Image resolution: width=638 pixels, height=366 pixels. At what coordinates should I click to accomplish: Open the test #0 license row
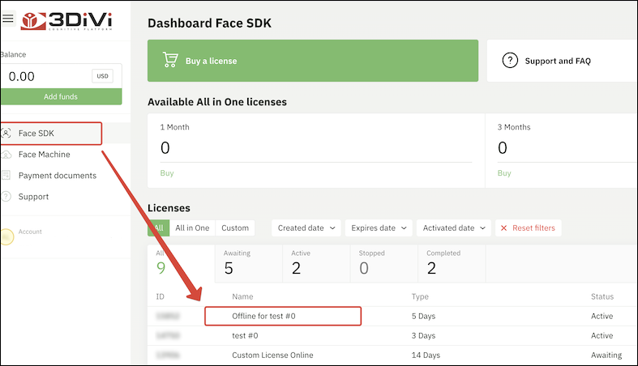pos(392,335)
